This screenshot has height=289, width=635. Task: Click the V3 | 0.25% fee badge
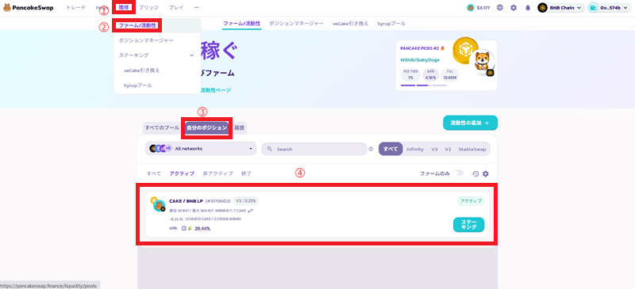tap(246, 201)
